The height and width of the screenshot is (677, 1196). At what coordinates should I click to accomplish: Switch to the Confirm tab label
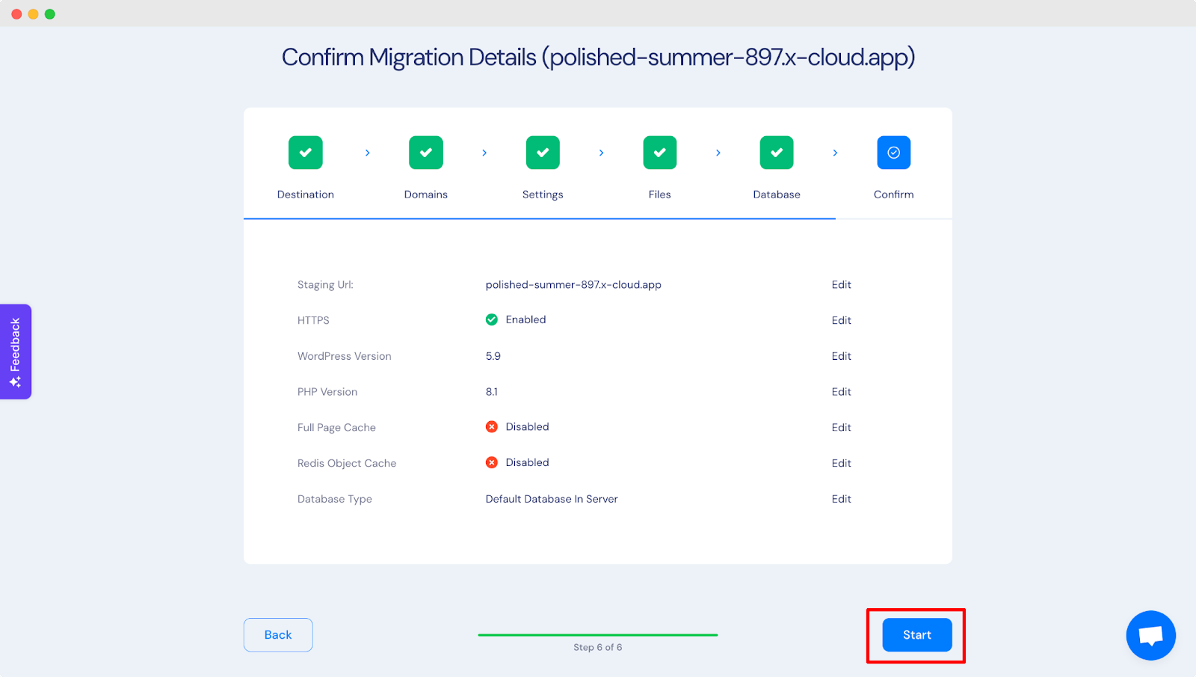tap(893, 194)
